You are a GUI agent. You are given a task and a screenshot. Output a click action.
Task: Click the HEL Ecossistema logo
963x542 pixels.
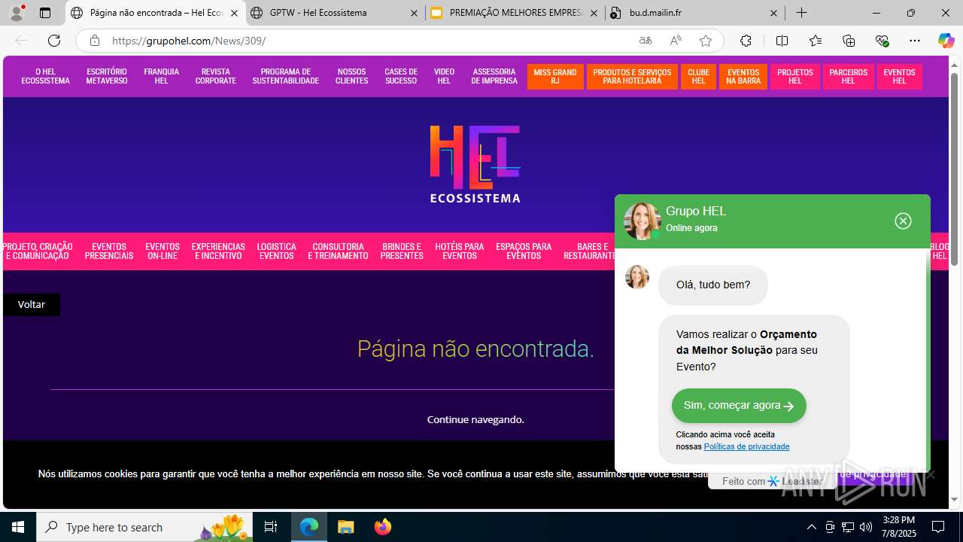[x=475, y=164]
